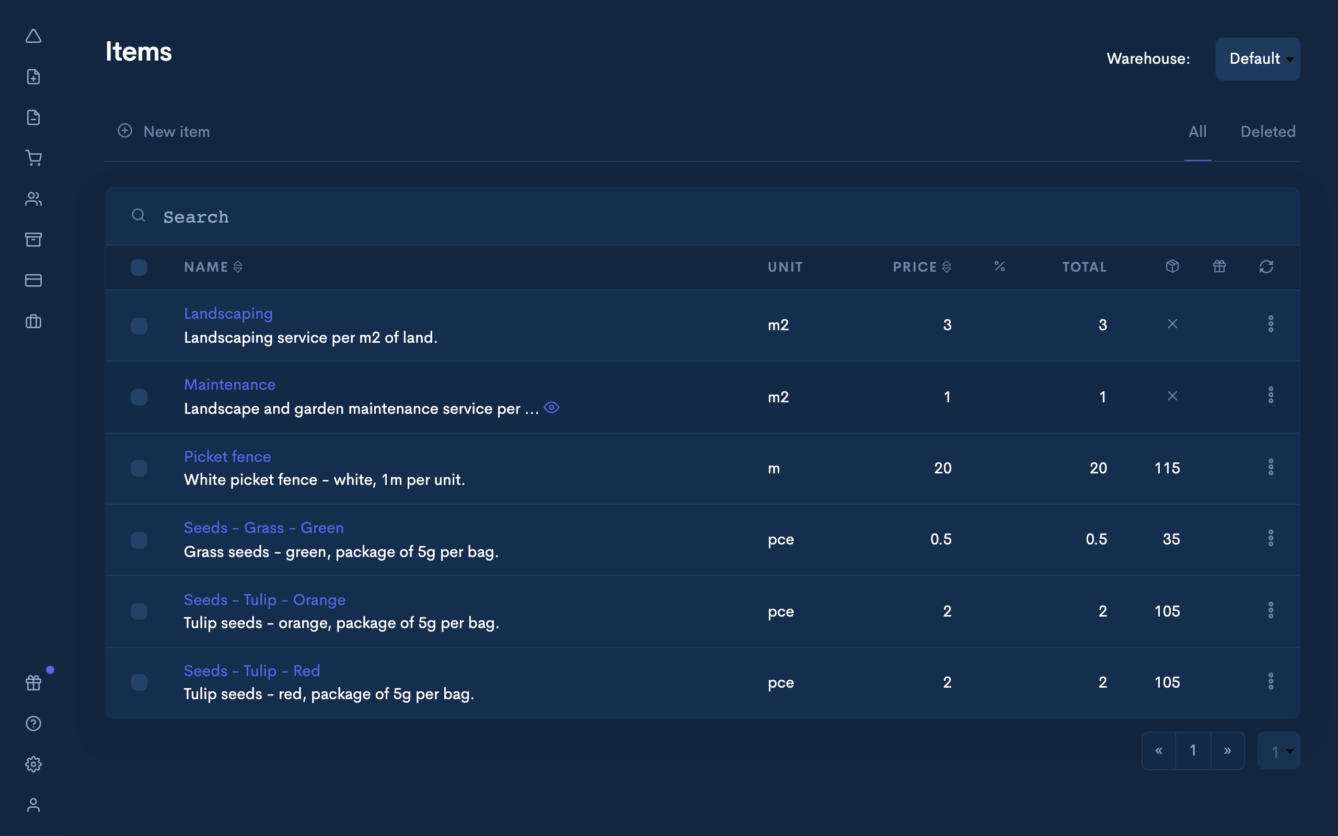Click the clients people icon in sidebar
This screenshot has height=836, width=1338.
(34, 199)
